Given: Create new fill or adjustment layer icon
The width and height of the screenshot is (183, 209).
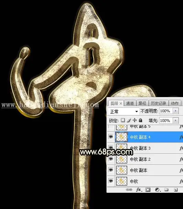Looking at the screenshot, I should pos(157,190).
